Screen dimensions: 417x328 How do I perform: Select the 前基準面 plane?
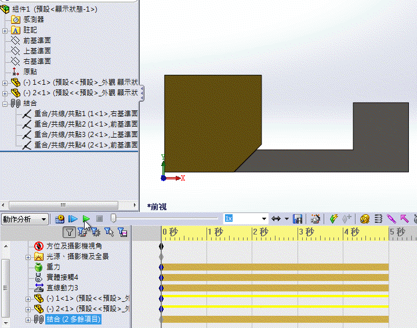coord(37,41)
